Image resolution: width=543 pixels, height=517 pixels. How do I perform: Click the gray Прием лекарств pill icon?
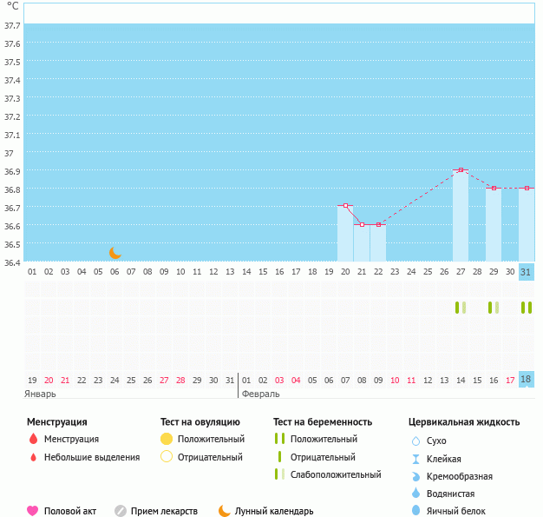click(x=121, y=511)
